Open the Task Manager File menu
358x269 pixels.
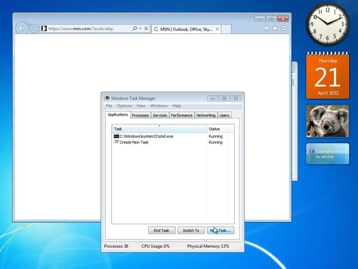[109, 106]
